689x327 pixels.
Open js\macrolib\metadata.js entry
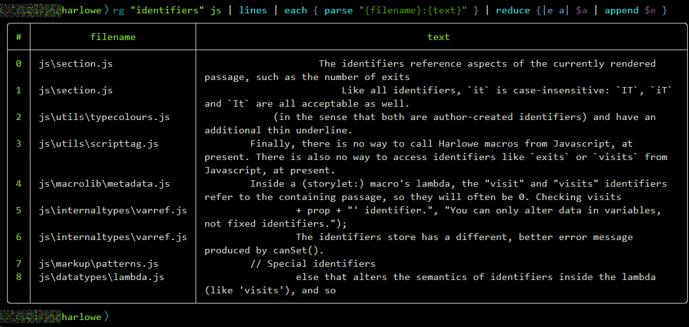(x=104, y=184)
